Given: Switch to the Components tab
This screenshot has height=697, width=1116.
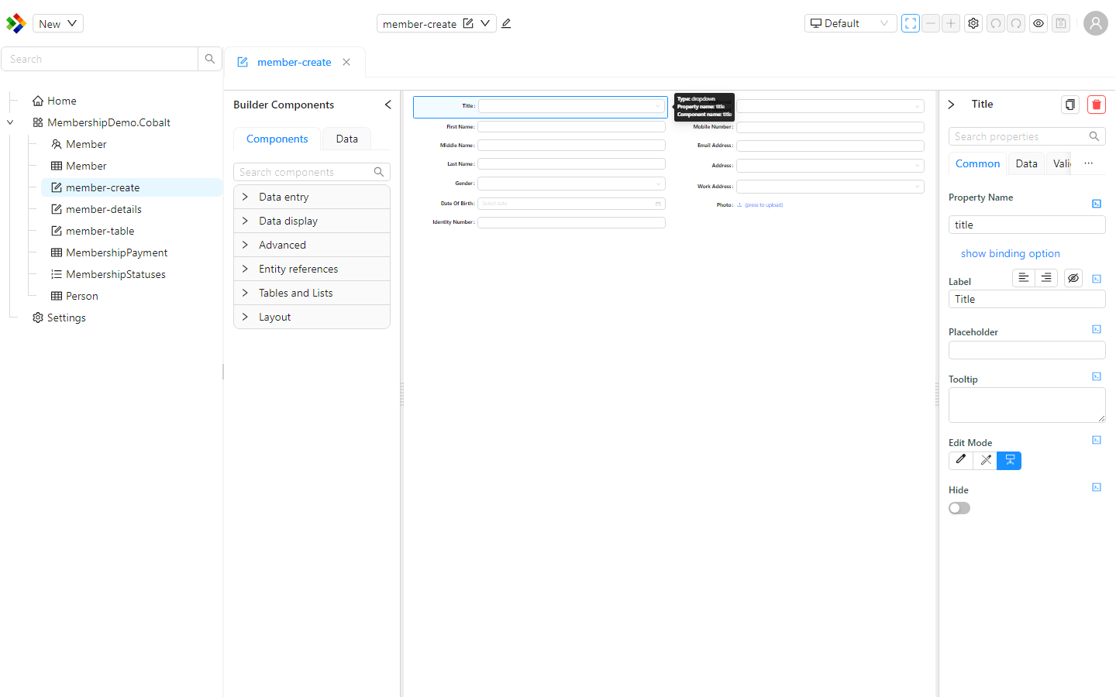Looking at the screenshot, I should pos(277,139).
